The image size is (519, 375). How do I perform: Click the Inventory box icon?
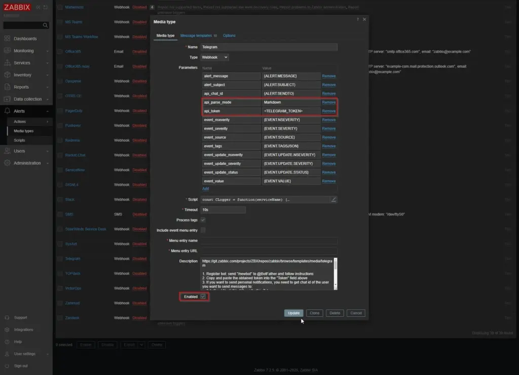click(7, 75)
